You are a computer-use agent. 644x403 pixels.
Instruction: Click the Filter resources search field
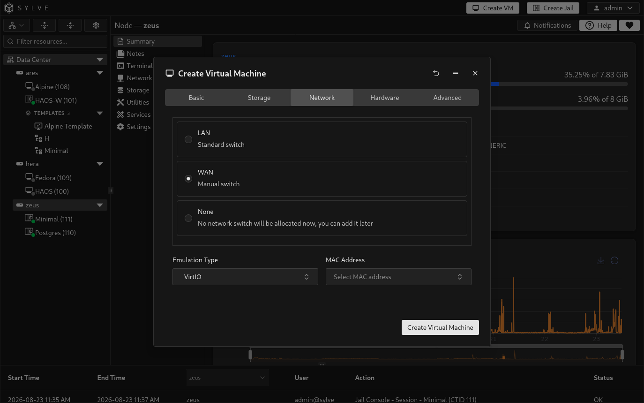[x=55, y=41]
